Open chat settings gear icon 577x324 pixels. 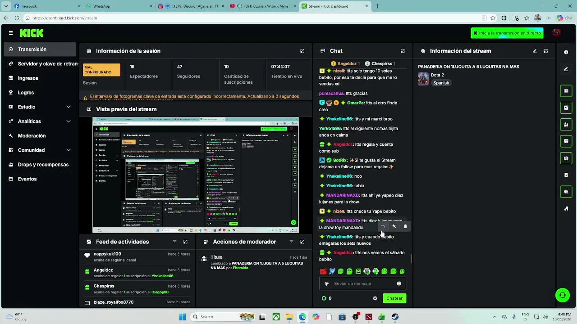[x=375, y=298]
